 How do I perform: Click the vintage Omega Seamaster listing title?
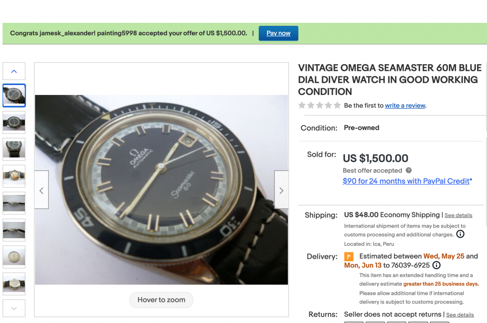click(x=390, y=80)
